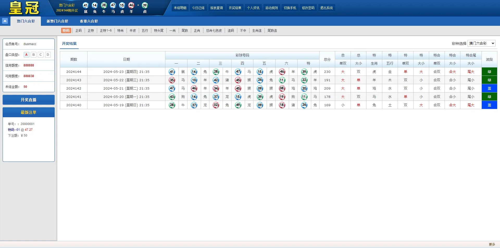500x248 pixels.
Task: Select handicap type D
Action: tap(48, 55)
